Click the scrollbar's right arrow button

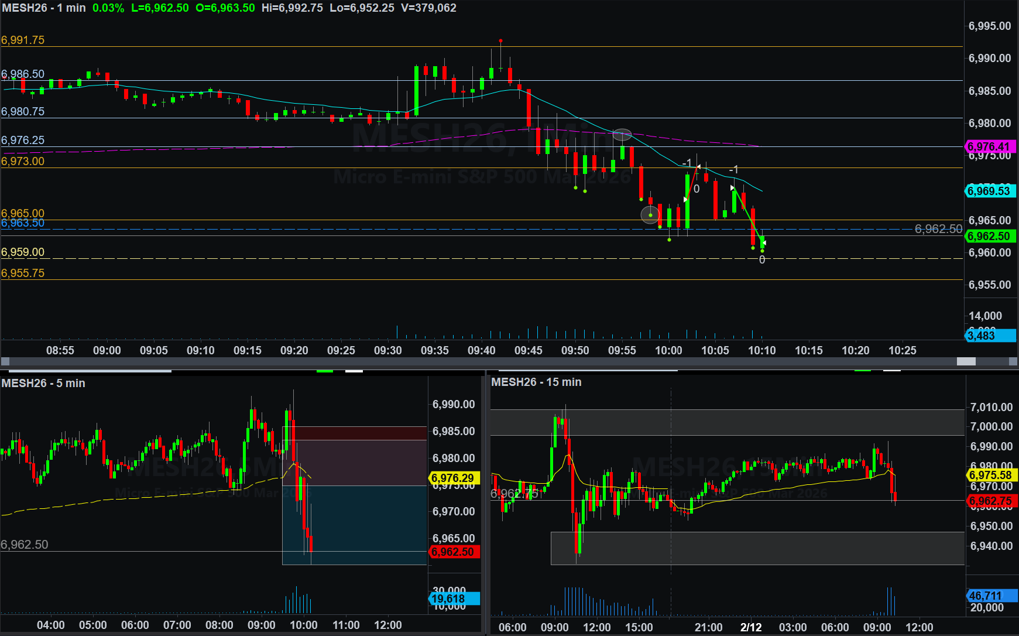click(1013, 361)
